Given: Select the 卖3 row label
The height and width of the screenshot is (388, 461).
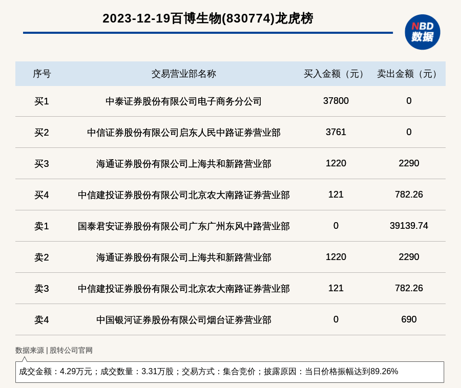Looking at the screenshot, I should (42, 288).
